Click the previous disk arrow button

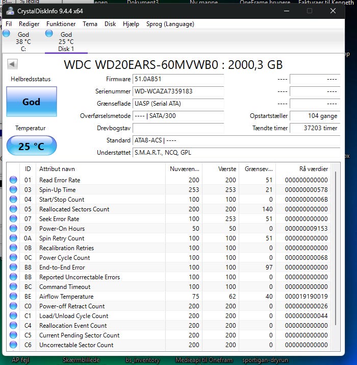click(12, 64)
